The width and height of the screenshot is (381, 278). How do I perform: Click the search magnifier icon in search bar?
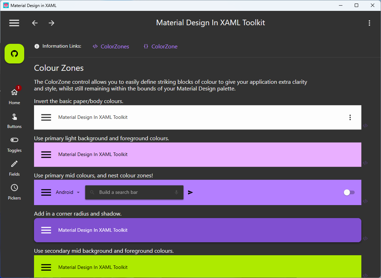tap(92, 192)
